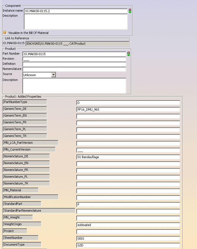Click the Component Description text area
Viewport: 197px width, 249px height.
click(x=76, y=22)
